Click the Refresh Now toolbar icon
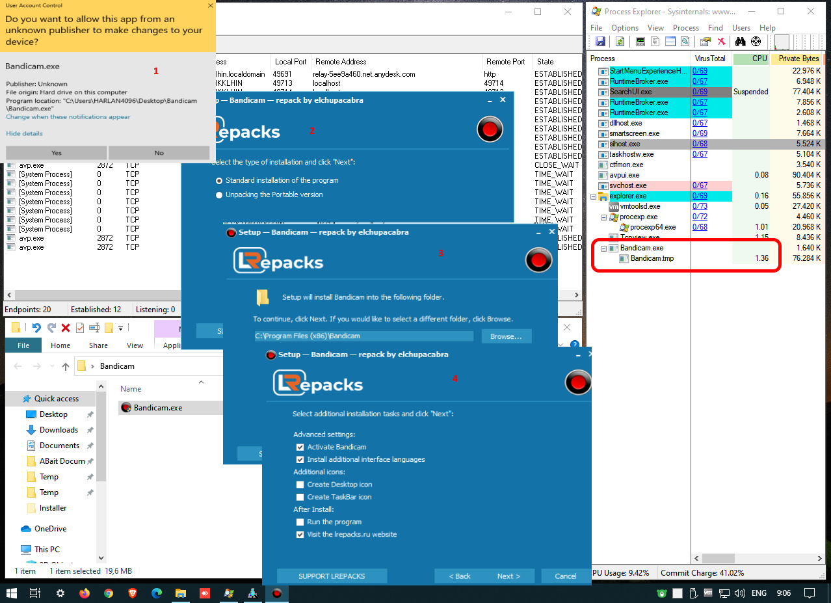The image size is (831, 603). (x=620, y=42)
